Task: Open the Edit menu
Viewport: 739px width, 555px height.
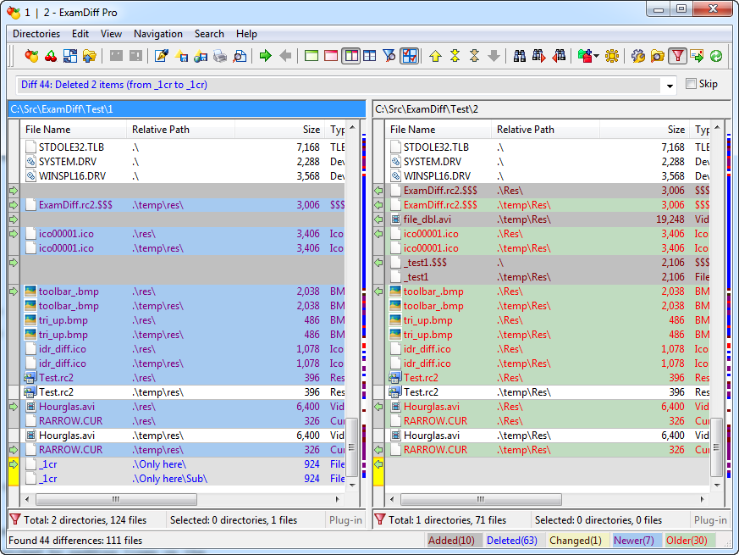Action: click(x=80, y=34)
